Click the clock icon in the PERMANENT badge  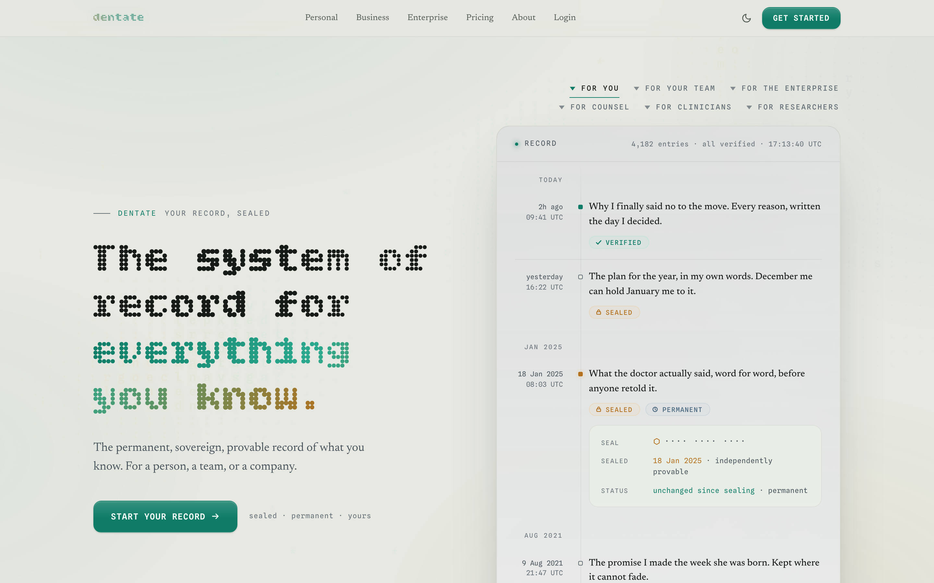(x=655, y=409)
